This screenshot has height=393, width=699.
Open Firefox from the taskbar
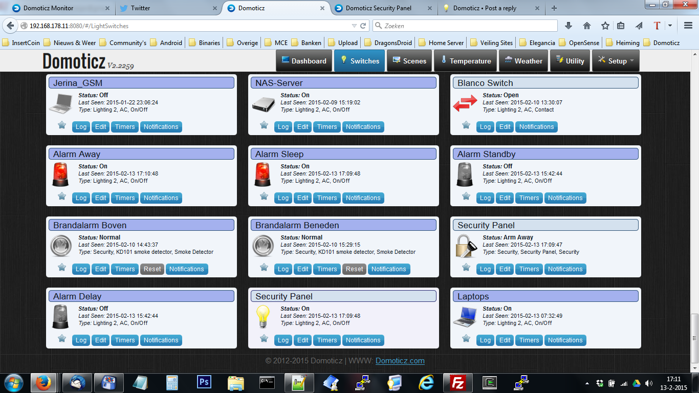pos(43,383)
